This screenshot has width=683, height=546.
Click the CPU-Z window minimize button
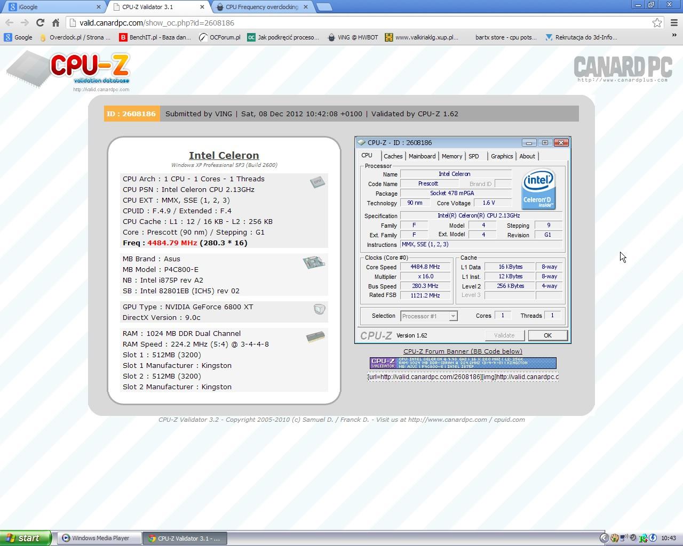click(529, 142)
